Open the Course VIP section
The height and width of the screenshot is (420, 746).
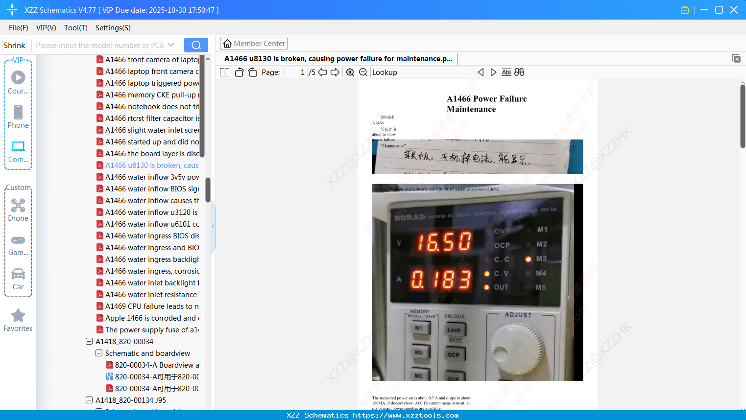[18, 82]
